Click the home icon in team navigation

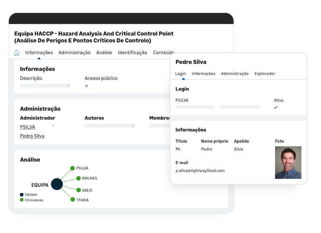pos(17,53)
